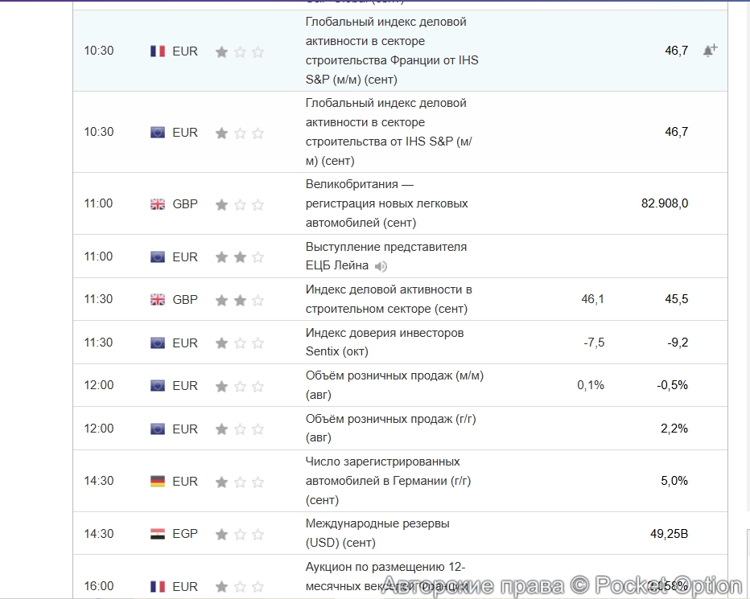Click the third star on the France PMI rating
Viewport: 750px width, 599px height.
258,51
